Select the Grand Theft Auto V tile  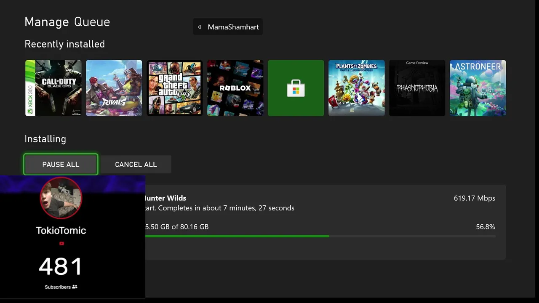pos(175,88)
